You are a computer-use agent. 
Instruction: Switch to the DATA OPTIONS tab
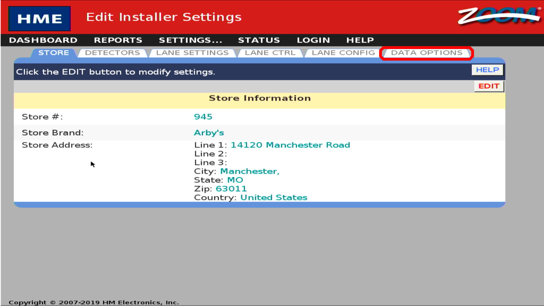click(426, 53)
